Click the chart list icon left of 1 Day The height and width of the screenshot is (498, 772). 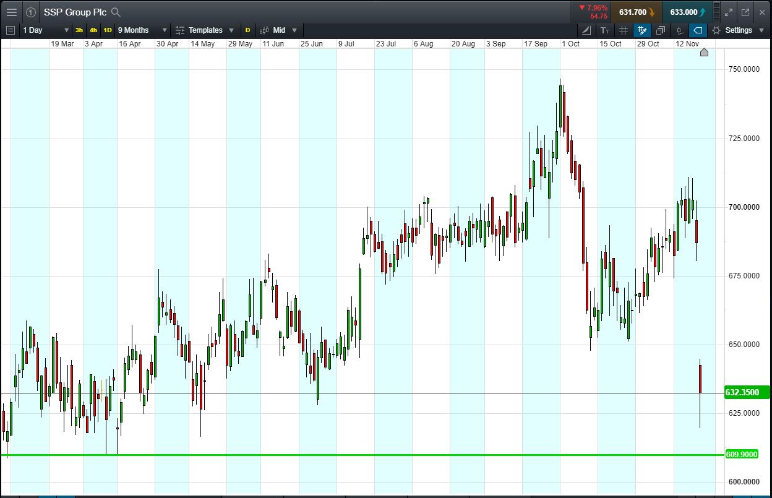(10, 30)
